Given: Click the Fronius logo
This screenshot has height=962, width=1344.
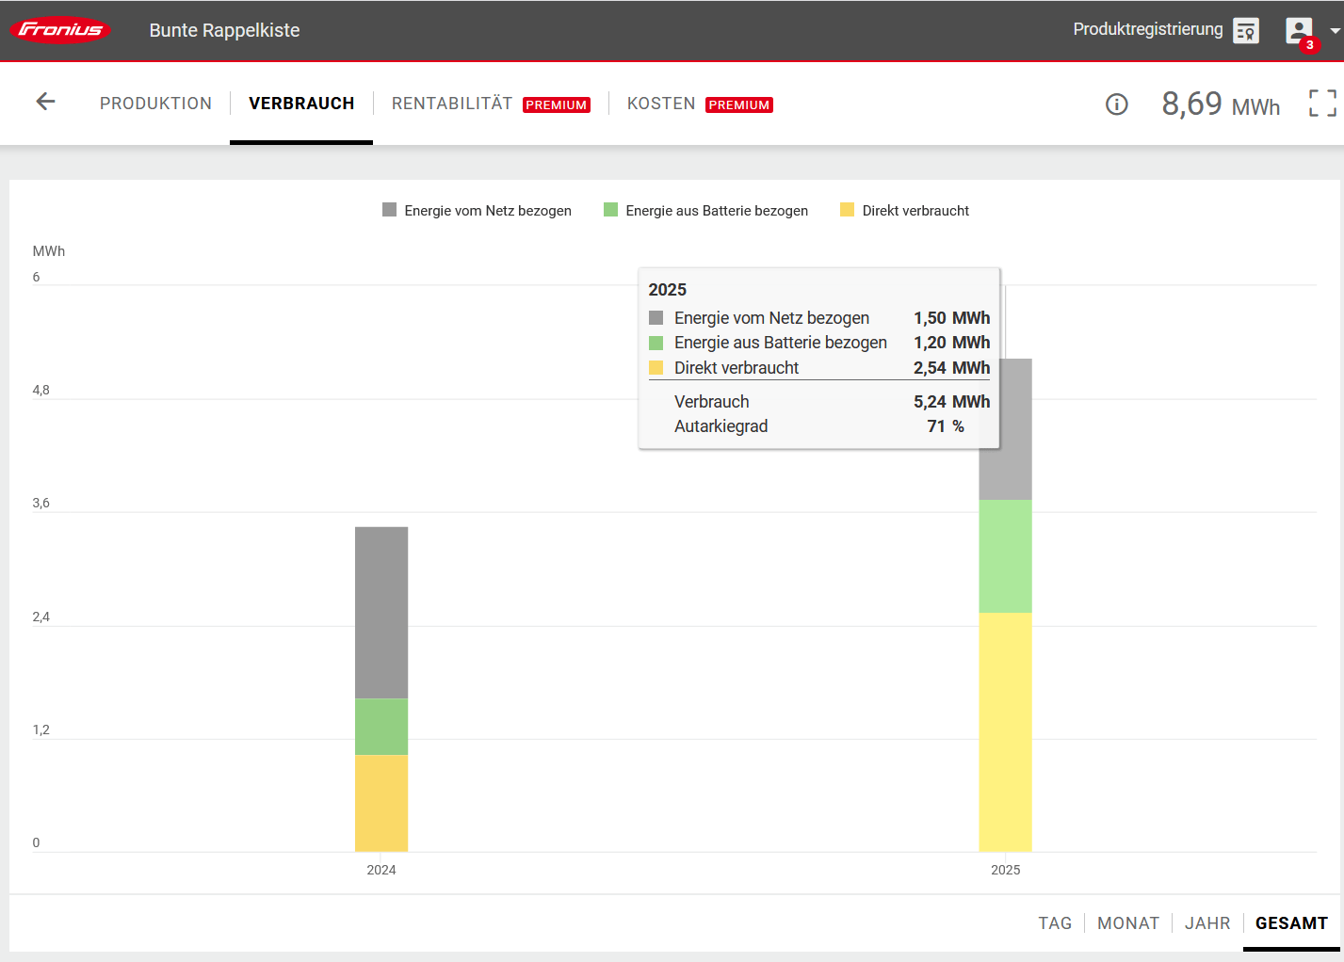Looking at the screenshot, I should coord(61,30).
